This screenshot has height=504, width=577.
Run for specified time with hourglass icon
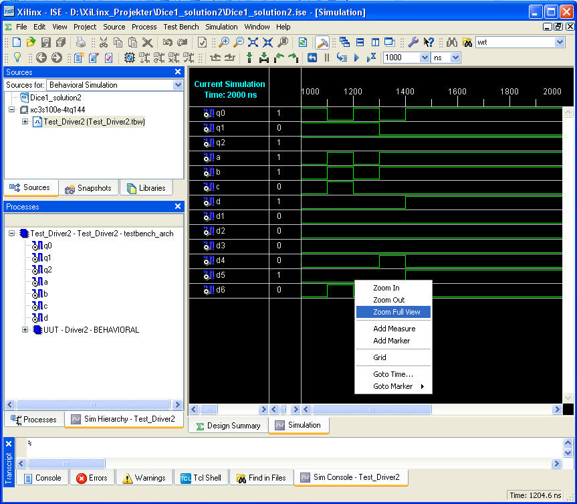coord(371,58)
